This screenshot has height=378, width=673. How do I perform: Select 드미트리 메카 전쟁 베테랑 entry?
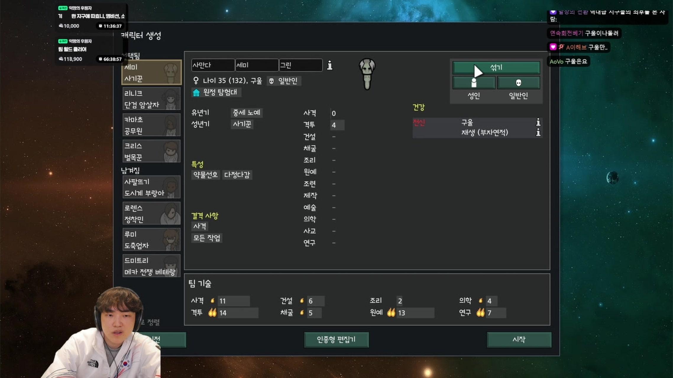151,266
